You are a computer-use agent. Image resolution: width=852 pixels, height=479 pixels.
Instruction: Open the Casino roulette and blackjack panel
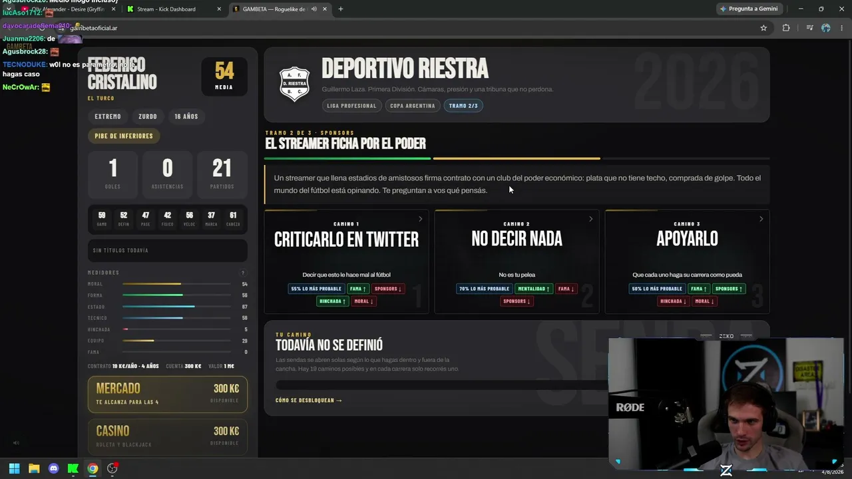168,436
